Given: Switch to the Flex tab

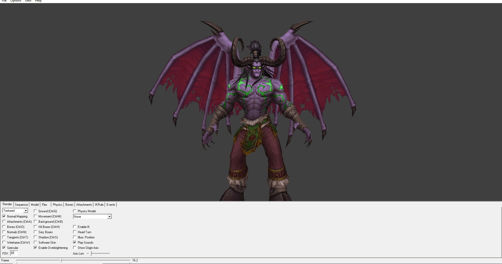Looking at the screenshot, I should click(x=44, y=205).
